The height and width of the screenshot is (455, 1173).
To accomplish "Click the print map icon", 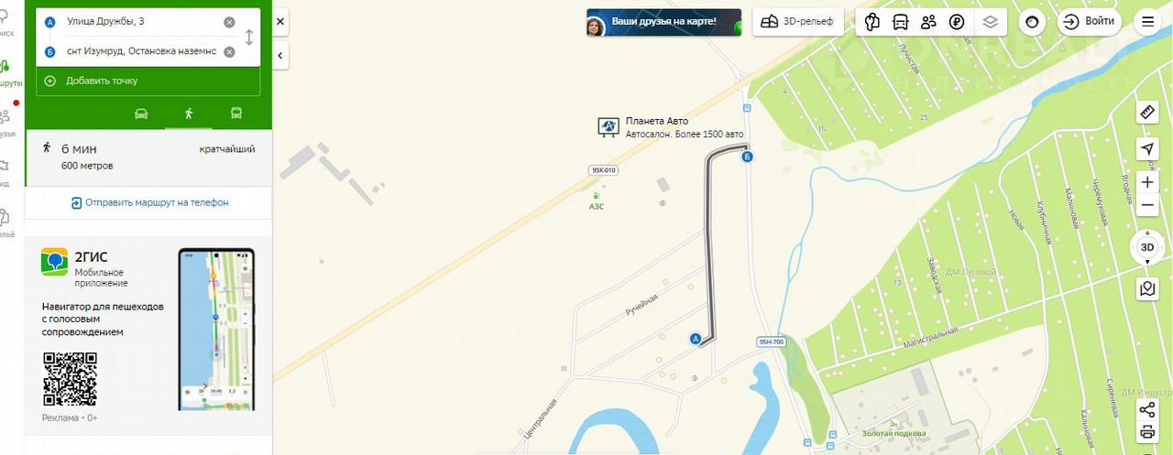I will (1147, 432).
